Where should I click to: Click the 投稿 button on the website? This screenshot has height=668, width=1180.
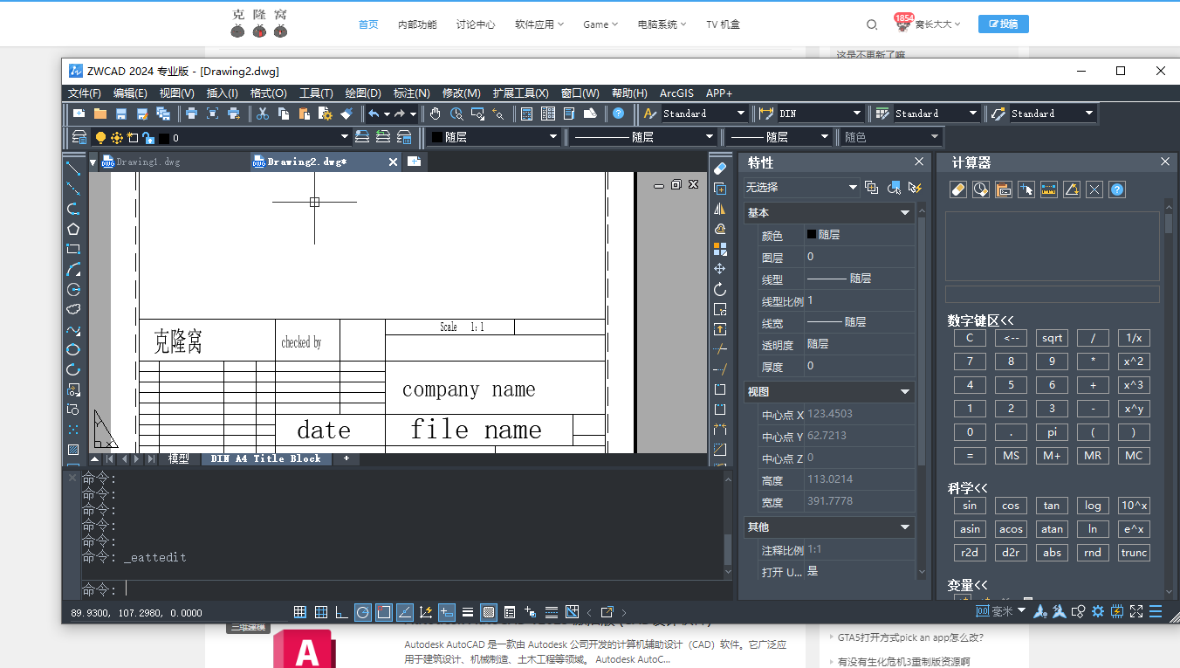pos(1003,24)
